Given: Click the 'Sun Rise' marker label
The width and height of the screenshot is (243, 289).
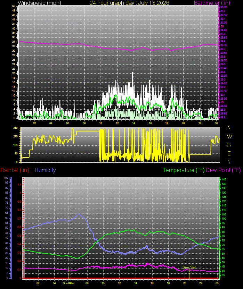Looking at the screenshot, I should tap(68, 283).
